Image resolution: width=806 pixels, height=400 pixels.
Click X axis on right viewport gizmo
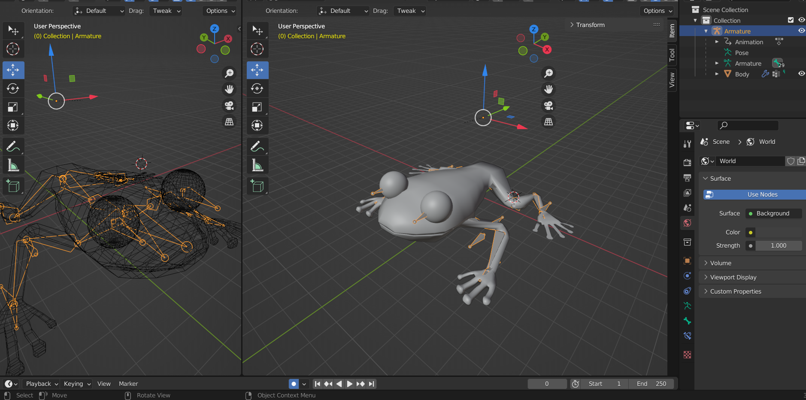pos(547,49)
